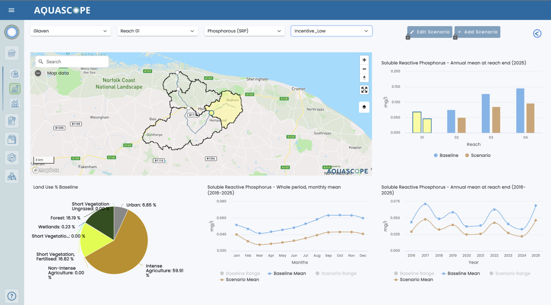
Task: Click the Edit Scenario button
Action: click(x=430, y=32)
